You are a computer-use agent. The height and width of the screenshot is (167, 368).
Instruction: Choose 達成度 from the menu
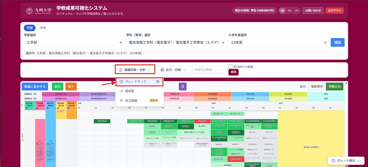tap(140, 91)
